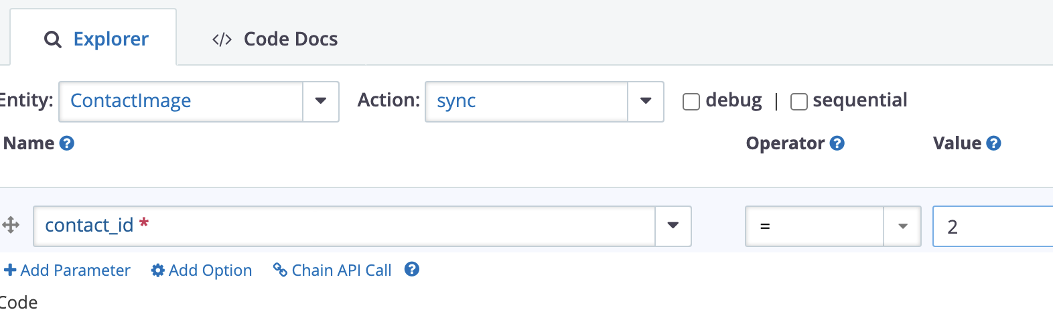Click the plus icon of Add Parameter
Screen dimensions: 1053x316
pyautogui.click(x=10, y=270)
